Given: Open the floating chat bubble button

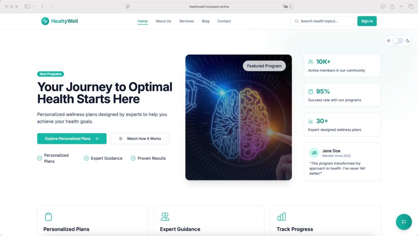Looking at the screenshot, I should pyautogui.click(x=404, y=222).
